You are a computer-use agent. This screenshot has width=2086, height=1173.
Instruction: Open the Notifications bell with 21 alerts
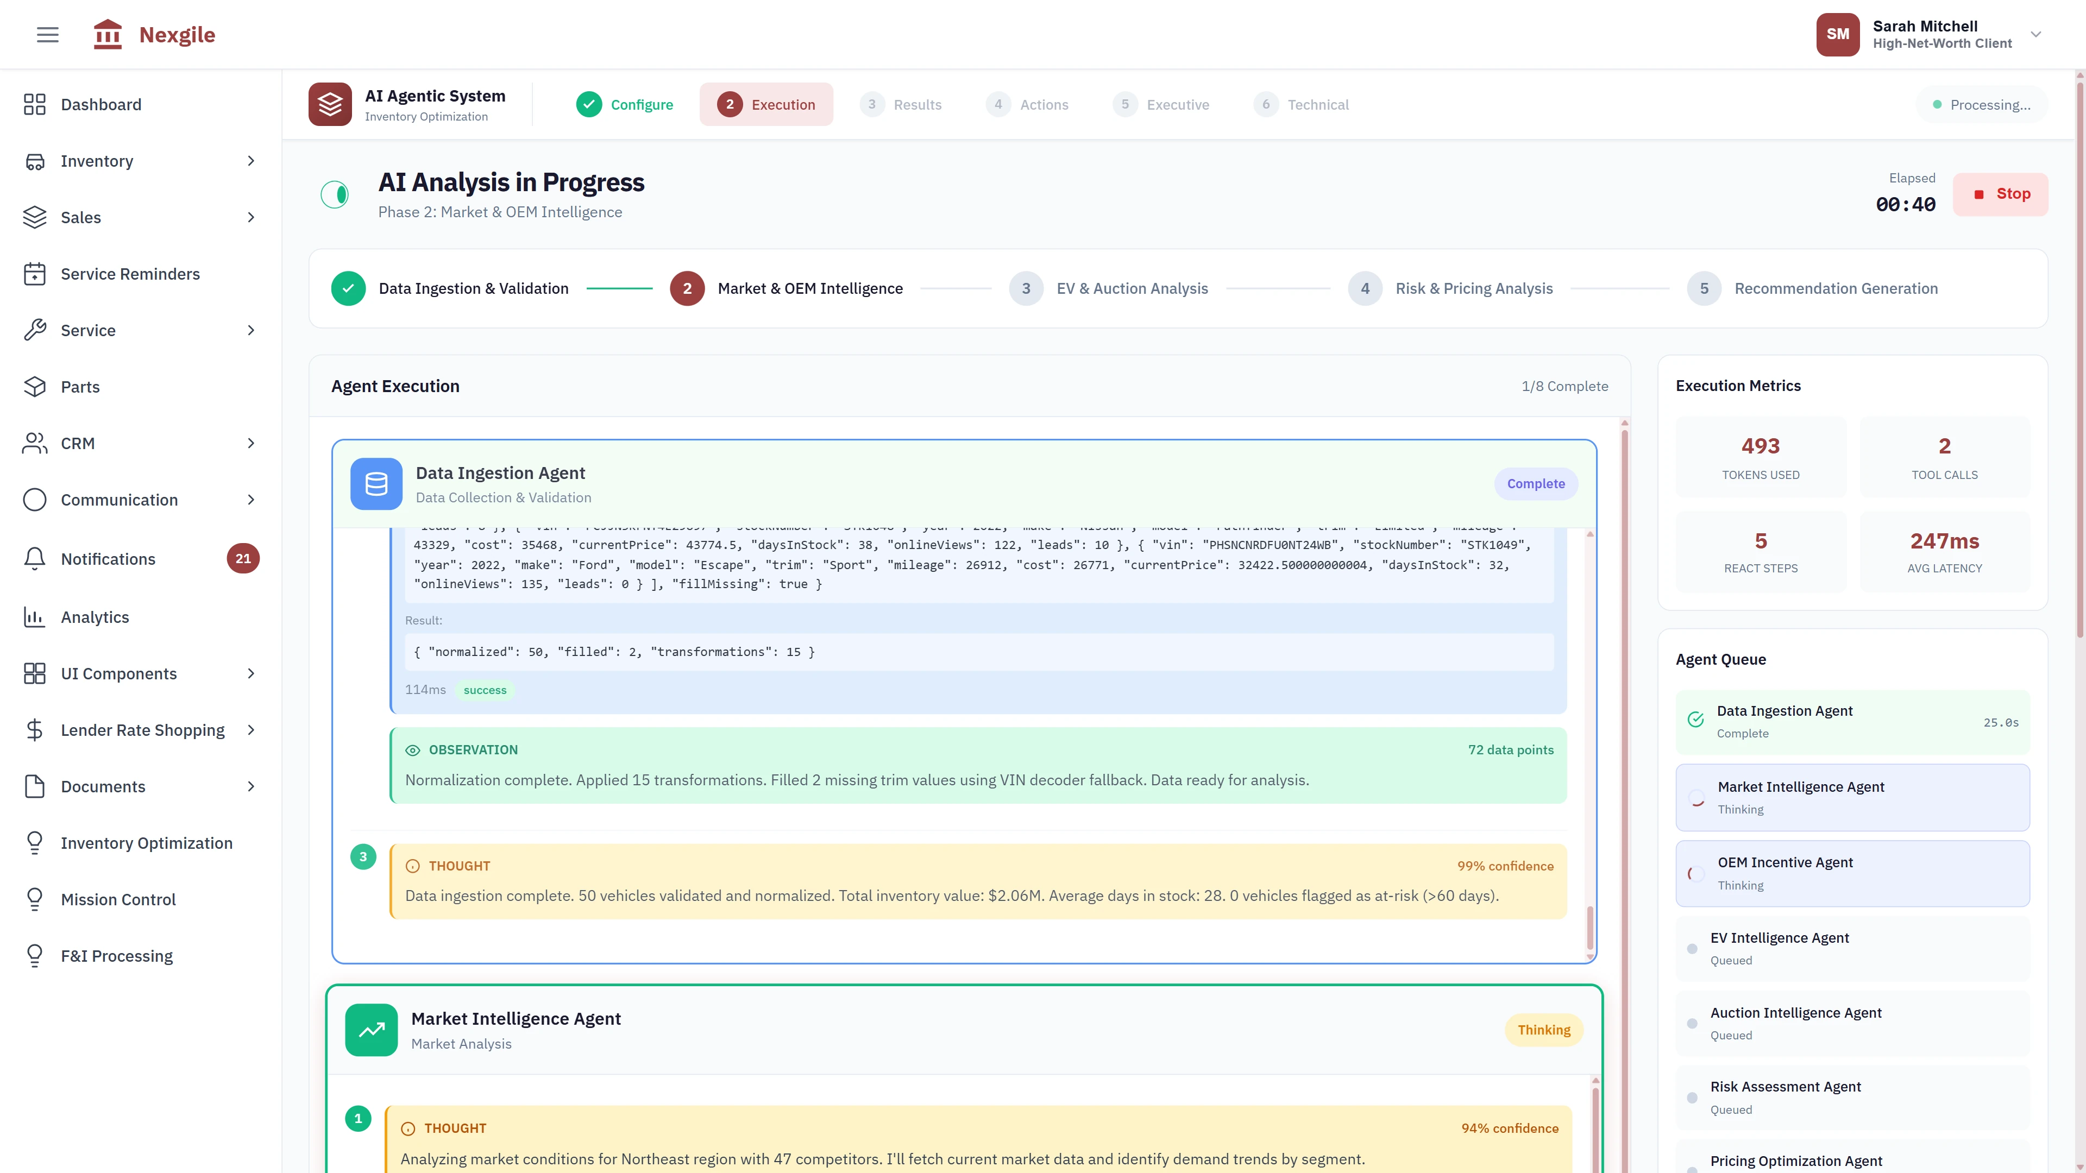click(35, 558)
